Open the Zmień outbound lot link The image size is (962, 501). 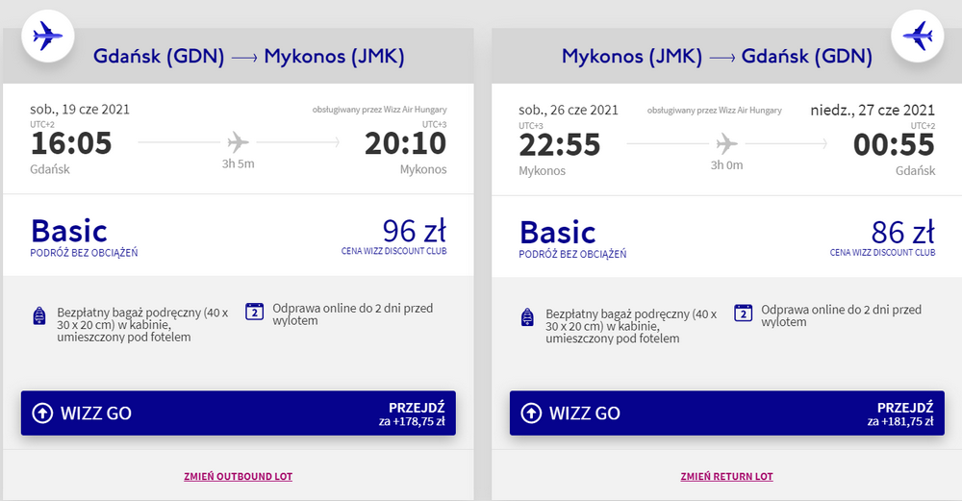click(x=238, y=476)
